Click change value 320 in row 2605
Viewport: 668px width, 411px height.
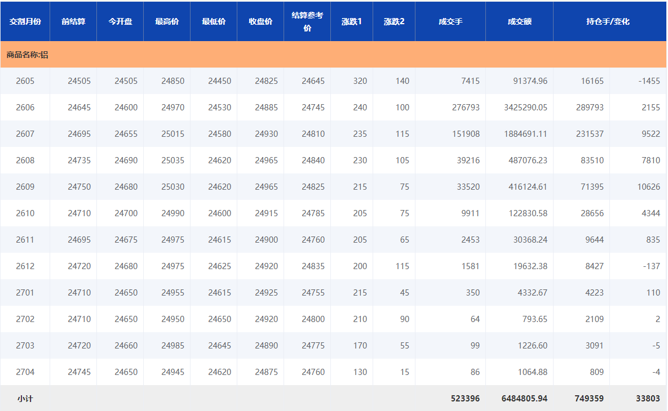[x=360, y=81]
